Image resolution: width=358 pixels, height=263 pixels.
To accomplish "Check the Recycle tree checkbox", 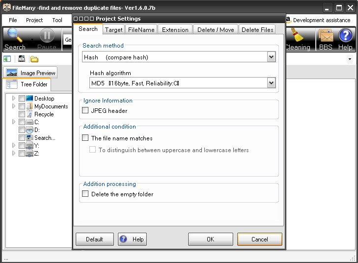I will click(22, 114).
